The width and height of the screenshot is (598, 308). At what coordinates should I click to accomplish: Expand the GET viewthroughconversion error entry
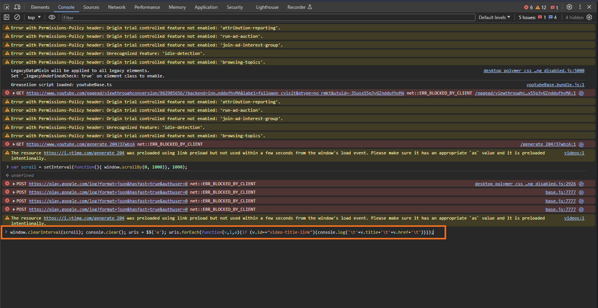click(x=14, y=93)
